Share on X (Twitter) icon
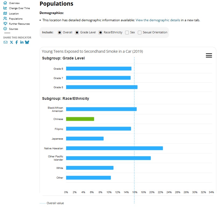222x209 pixels. [11, 42]
